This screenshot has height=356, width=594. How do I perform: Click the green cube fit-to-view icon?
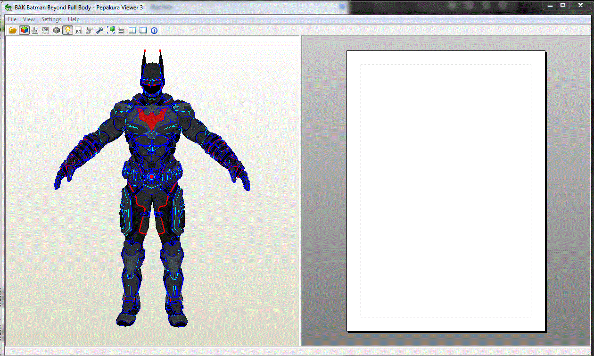click(111, 31)
